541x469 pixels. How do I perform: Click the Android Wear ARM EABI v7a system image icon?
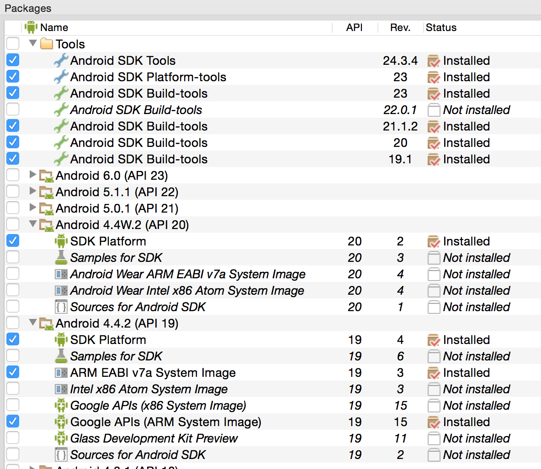(x=61, y=274)
